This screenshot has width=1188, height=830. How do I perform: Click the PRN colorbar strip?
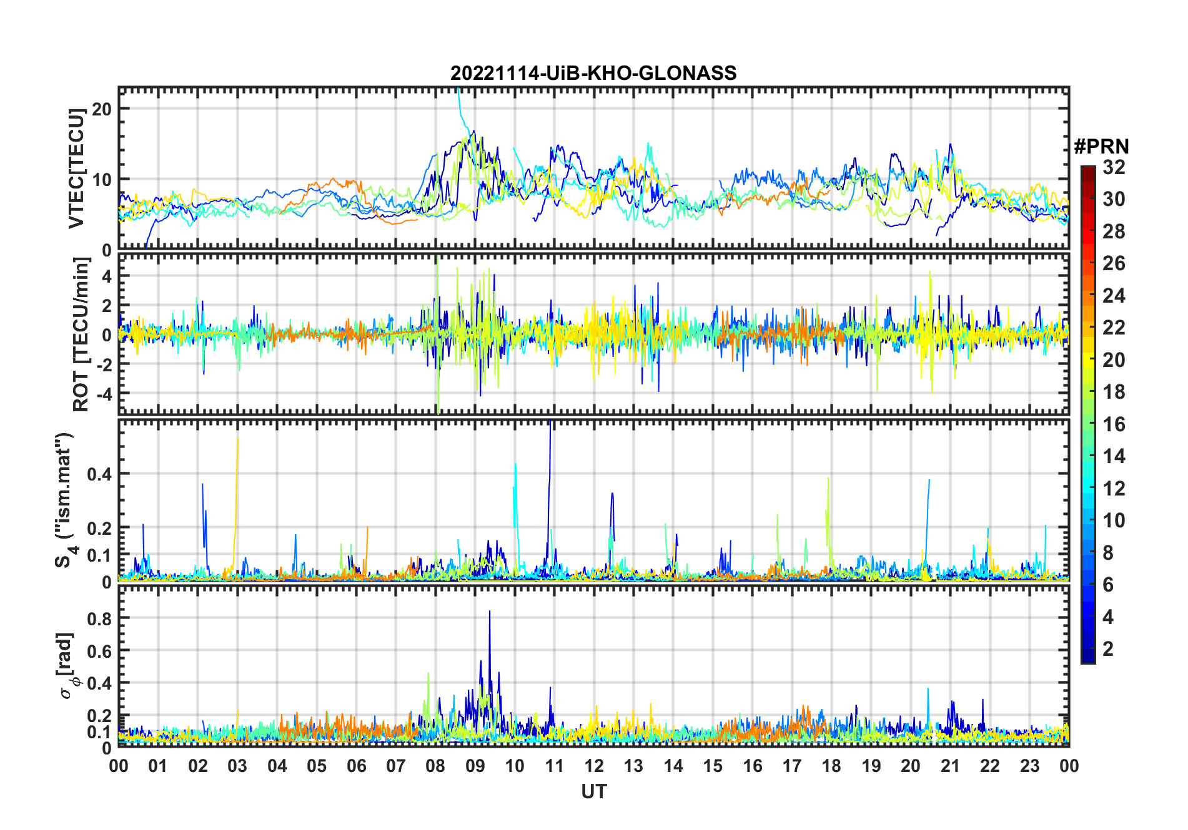click(x=1087, y=414)
